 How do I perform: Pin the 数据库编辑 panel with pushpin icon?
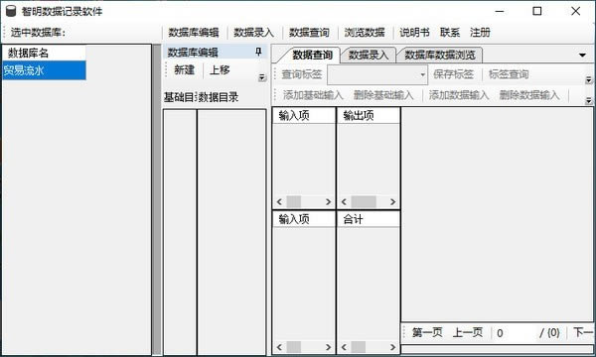point(258,52)
